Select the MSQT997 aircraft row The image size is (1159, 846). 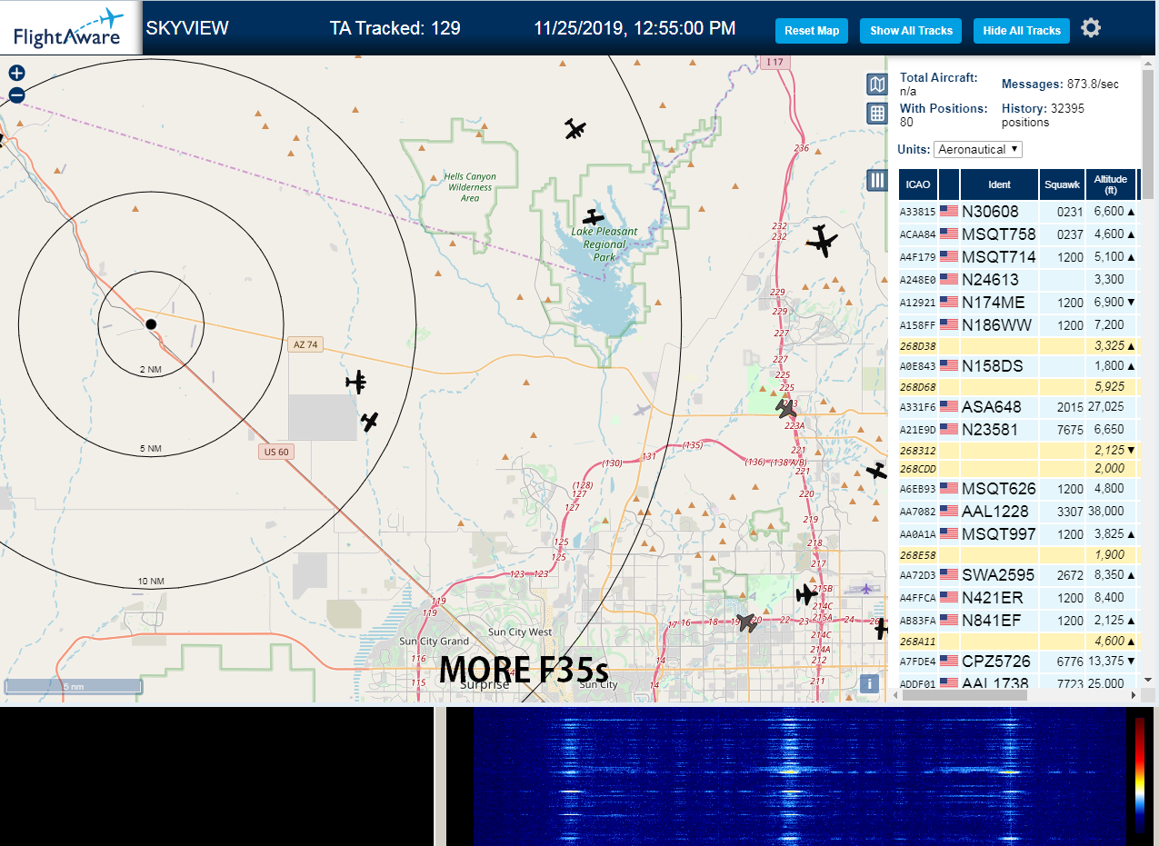(x=1018, y=533)
